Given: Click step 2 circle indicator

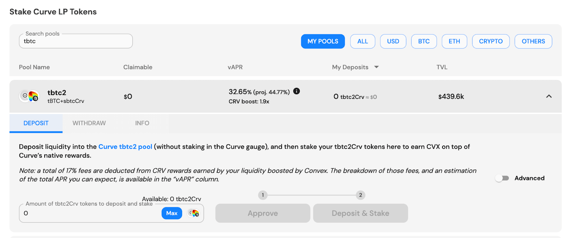Looking at the screenshot, I should (360, 195).
